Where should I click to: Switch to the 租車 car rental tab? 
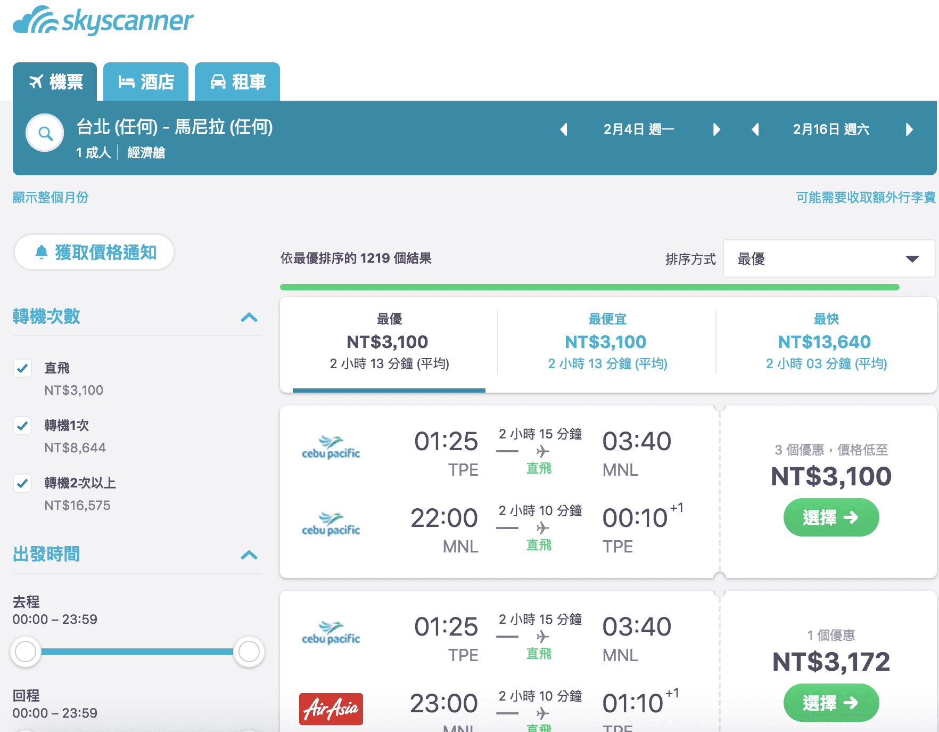(237, 82)
